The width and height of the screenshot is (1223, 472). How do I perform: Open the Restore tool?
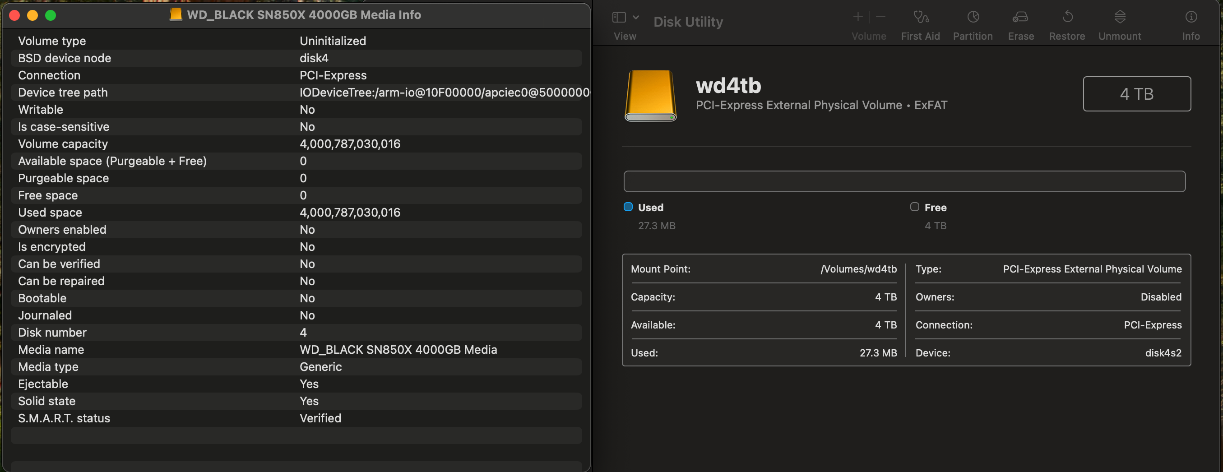click(1067, 18)
